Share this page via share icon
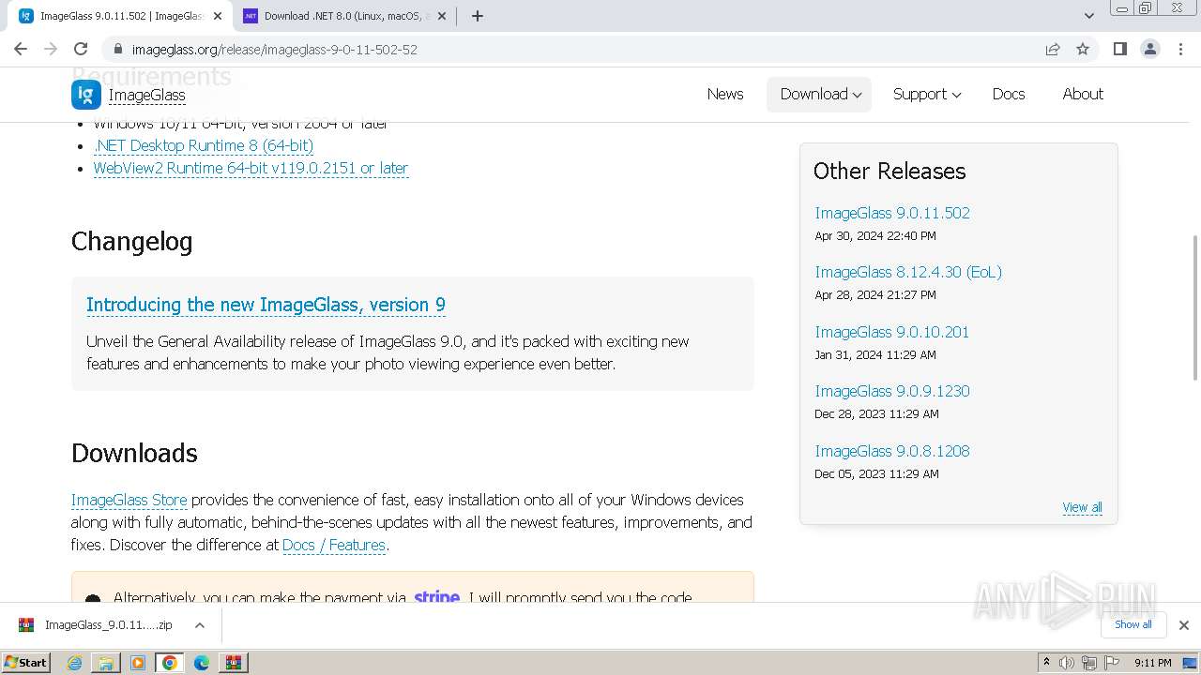Image resolution: width=1201 pixels, height=675 pixels. click(1053, 49)
